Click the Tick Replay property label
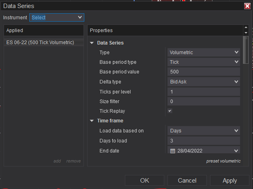 click(x=112, y=111)
